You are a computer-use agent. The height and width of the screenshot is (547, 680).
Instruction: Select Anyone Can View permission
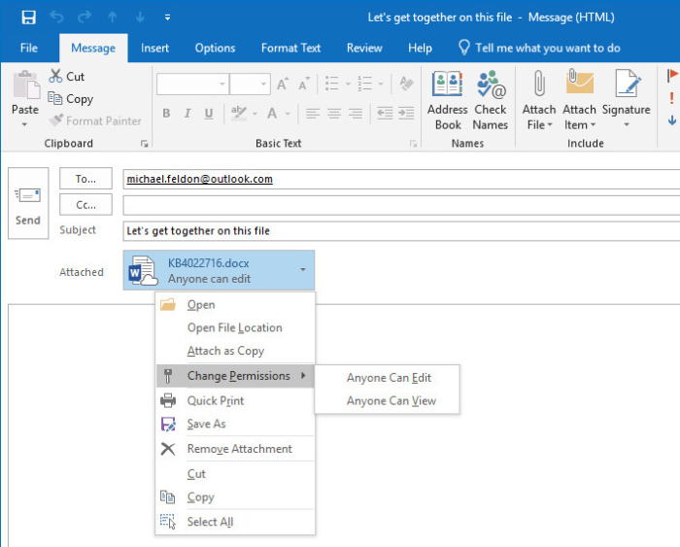(391, 400)
